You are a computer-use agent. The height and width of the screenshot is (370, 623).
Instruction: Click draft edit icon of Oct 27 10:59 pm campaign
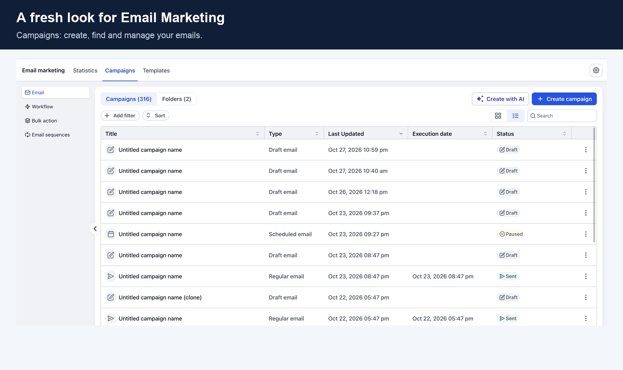tap(111, 150)
